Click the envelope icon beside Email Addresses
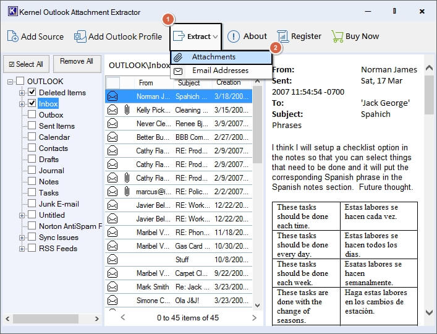Image resolution: width=437 pixels, height=334 pixels. (178, 71)
